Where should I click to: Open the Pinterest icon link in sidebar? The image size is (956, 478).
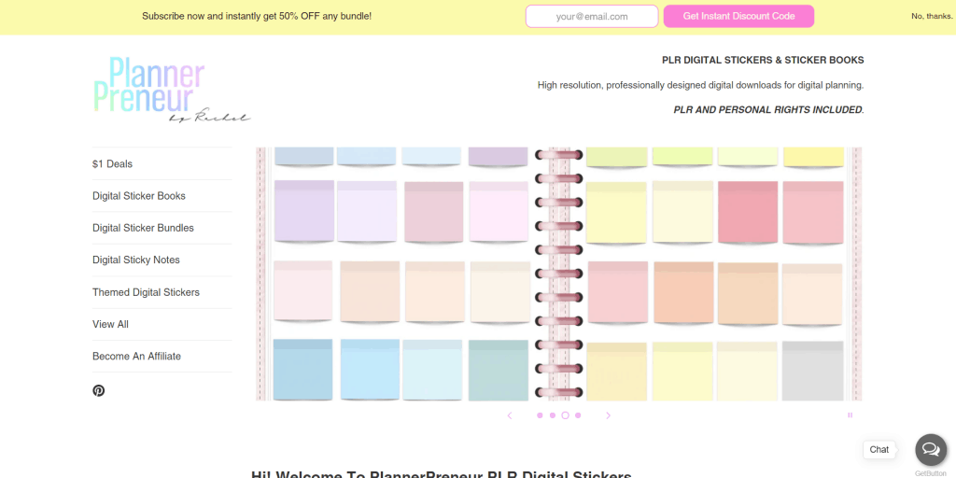(x=98, y=390)
